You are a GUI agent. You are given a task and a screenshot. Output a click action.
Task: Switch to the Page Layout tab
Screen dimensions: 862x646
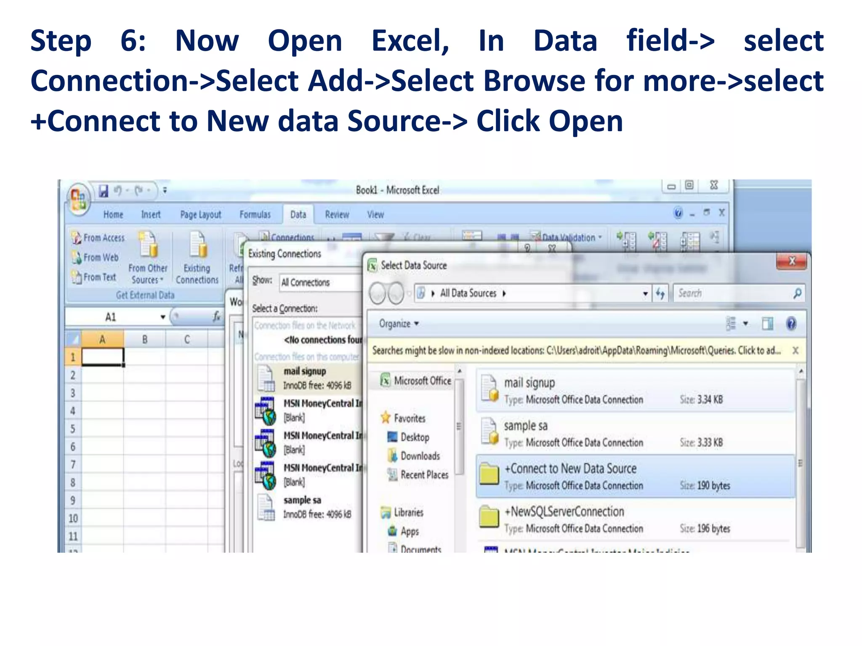coord(200,215)
